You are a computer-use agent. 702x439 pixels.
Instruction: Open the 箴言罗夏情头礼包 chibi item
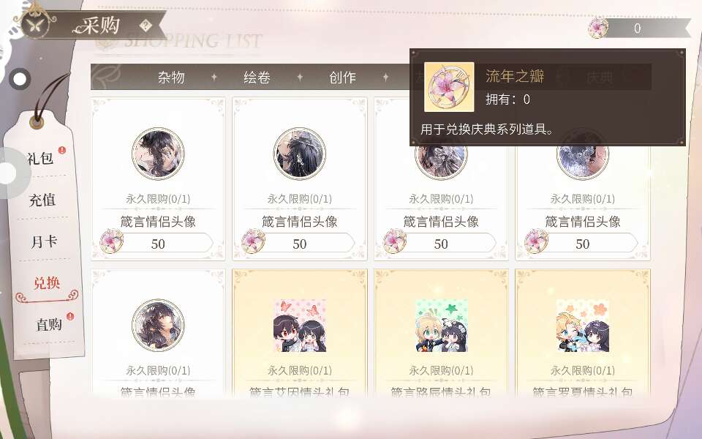(583, 326)
